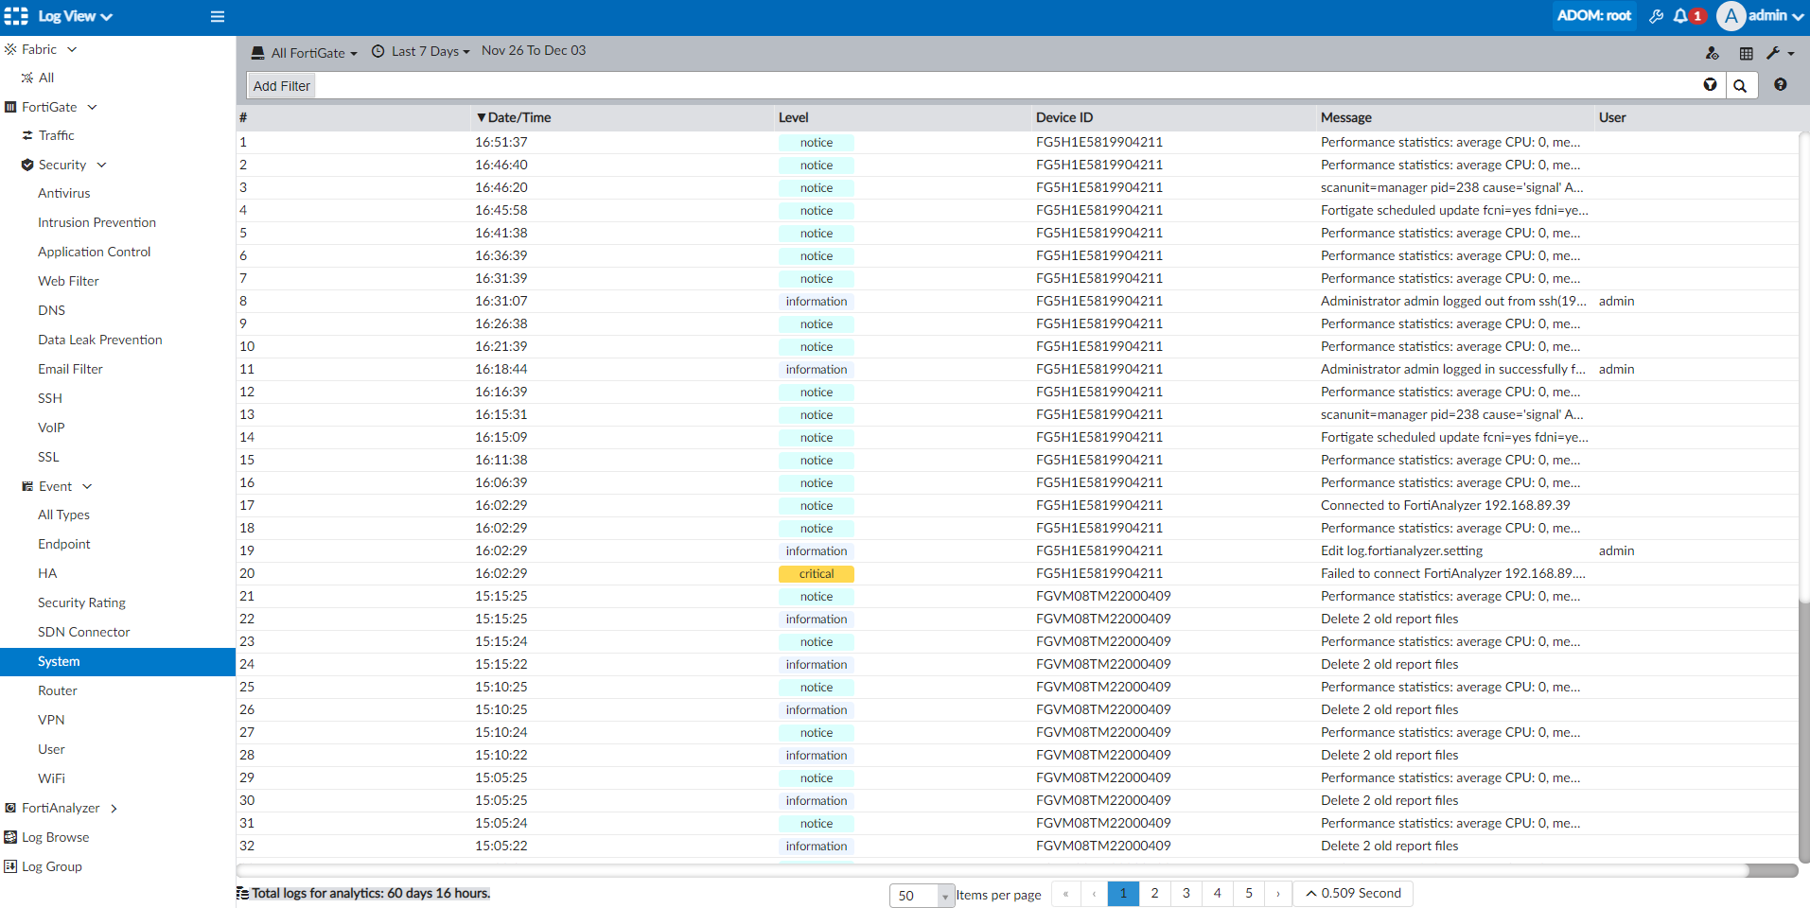This screenshot has width=1810, height=908.
Task: Collapse the Security tree section
Action: tap(101, 165)
